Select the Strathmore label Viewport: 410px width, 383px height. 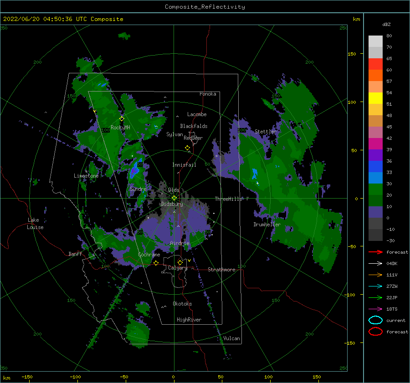click(221, 270)
